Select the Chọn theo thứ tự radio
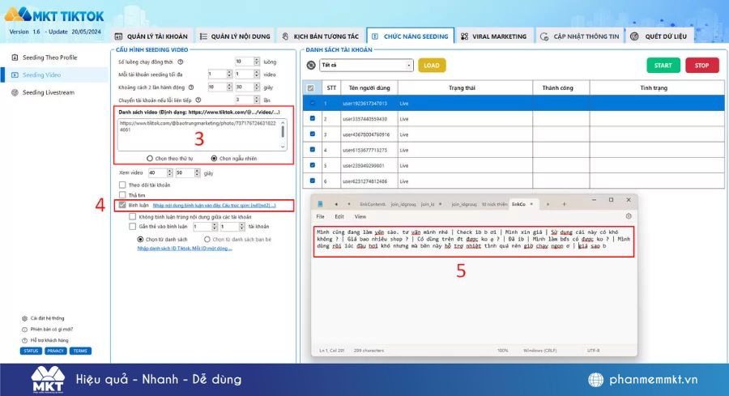Image resolution: width=729 pixels, height=396 pixels. pyautogui.click(x=150, y=159)
